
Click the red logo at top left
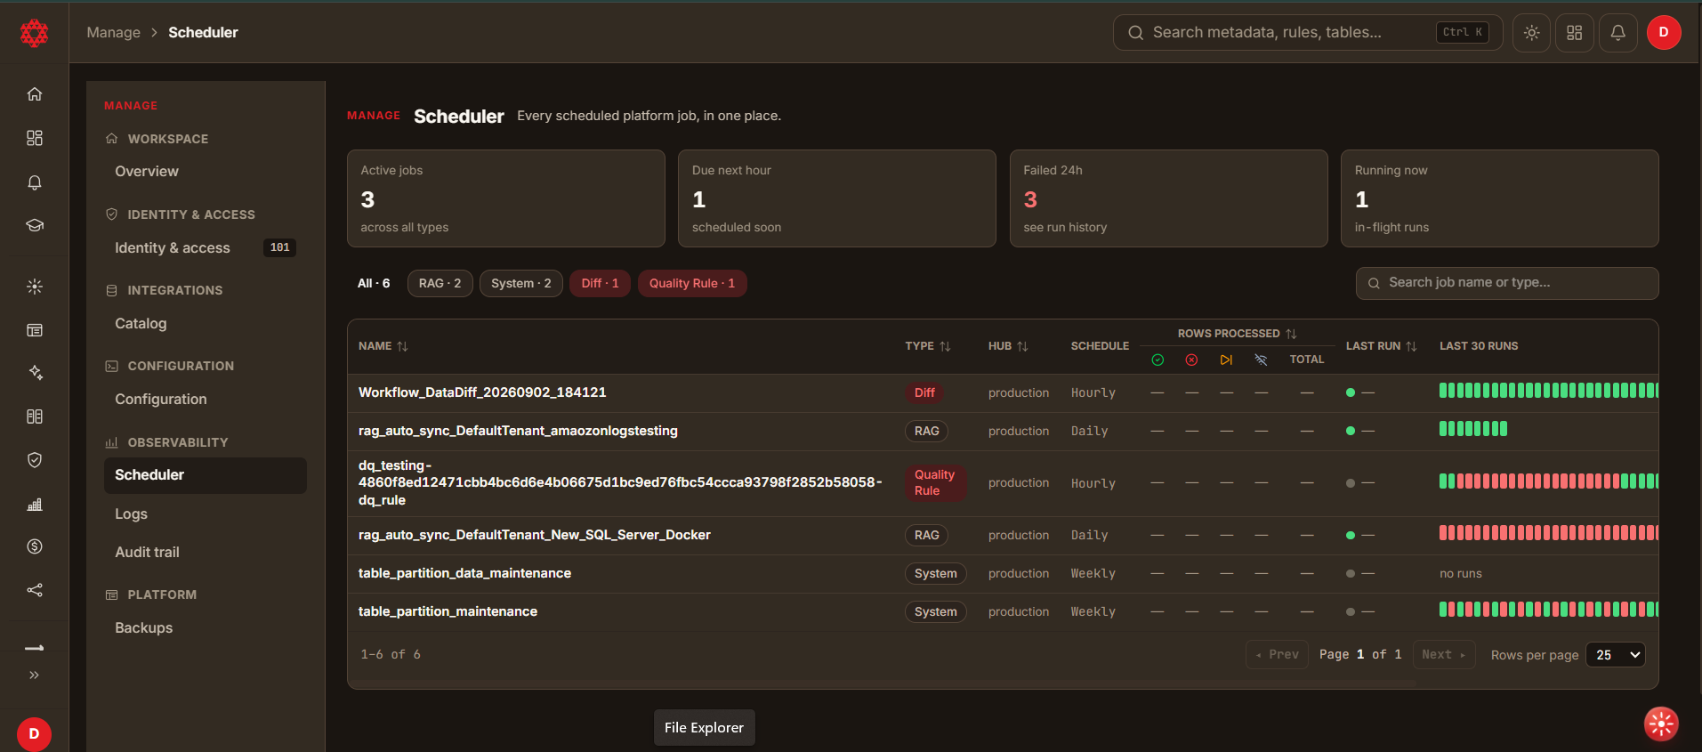coord(34,34)
